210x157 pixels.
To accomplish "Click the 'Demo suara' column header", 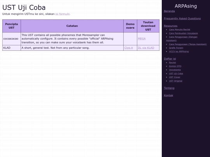I will coord(130,26).
